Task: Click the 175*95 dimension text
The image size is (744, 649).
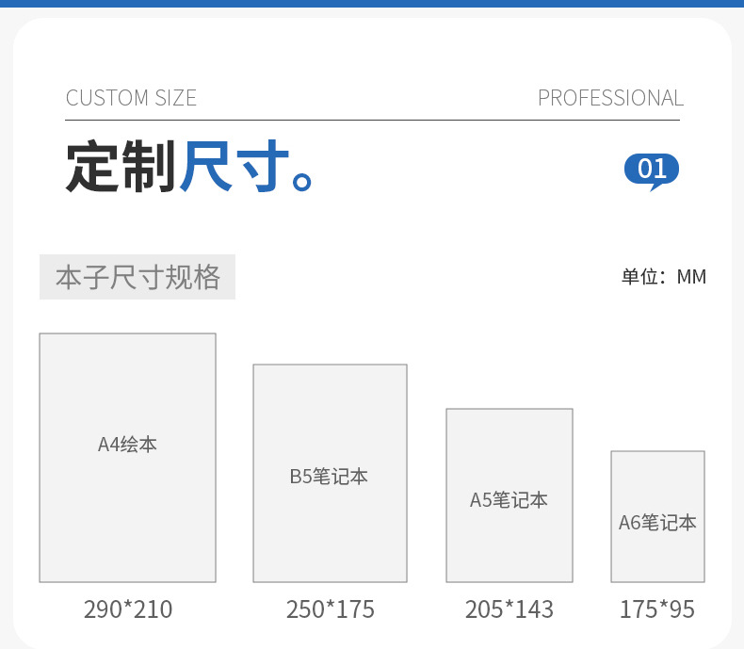Action: coord(657,609)
